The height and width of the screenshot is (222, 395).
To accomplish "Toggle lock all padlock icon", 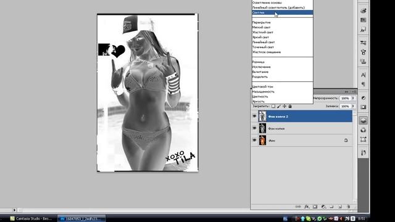I will [x=290, y=106].
